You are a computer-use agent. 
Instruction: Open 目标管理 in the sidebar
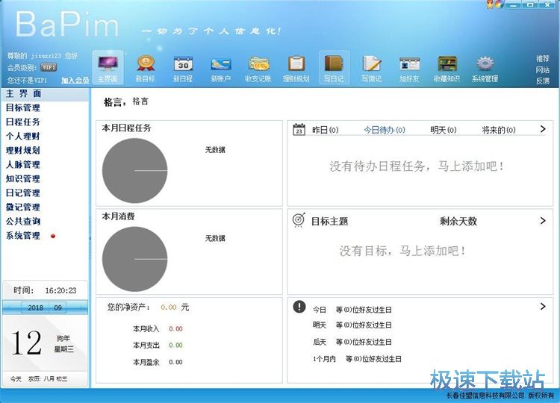pyautogui.click(x=23, y=107)
